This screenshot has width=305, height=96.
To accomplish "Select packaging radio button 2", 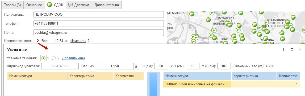I will 54,58.
